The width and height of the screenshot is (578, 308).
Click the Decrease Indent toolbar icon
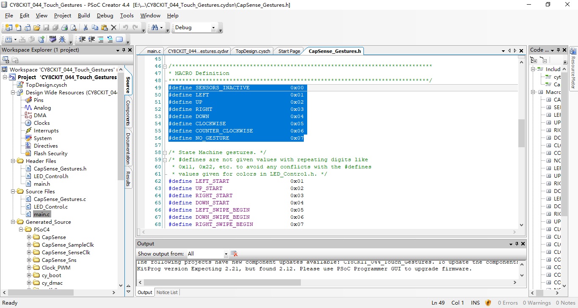pos(82,39)
